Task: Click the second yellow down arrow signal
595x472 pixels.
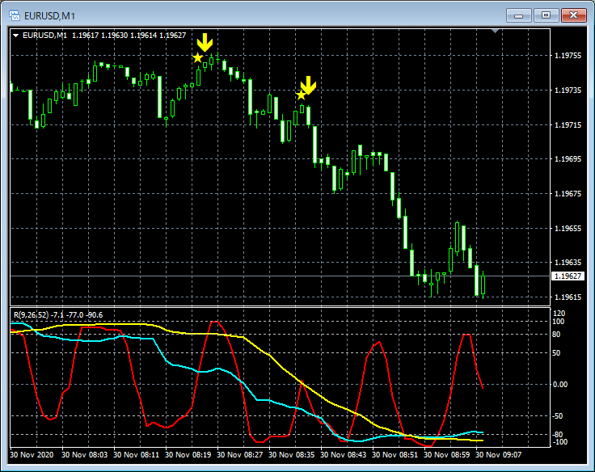Action: (308, 84)
